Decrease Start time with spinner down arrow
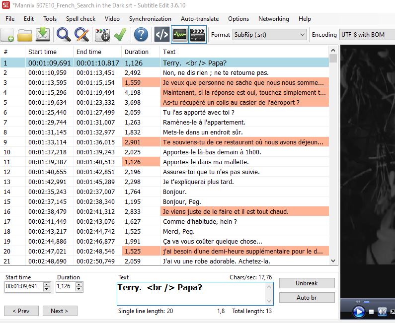The image size is (395, 323). coord(47,289)
